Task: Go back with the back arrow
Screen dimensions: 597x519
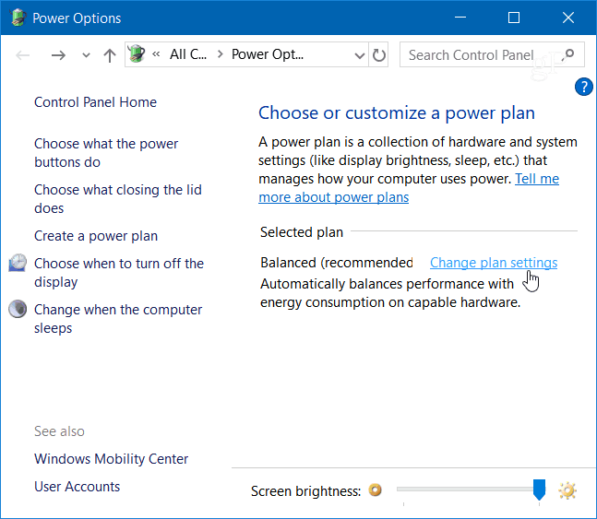Action: [x=23, y=55]
